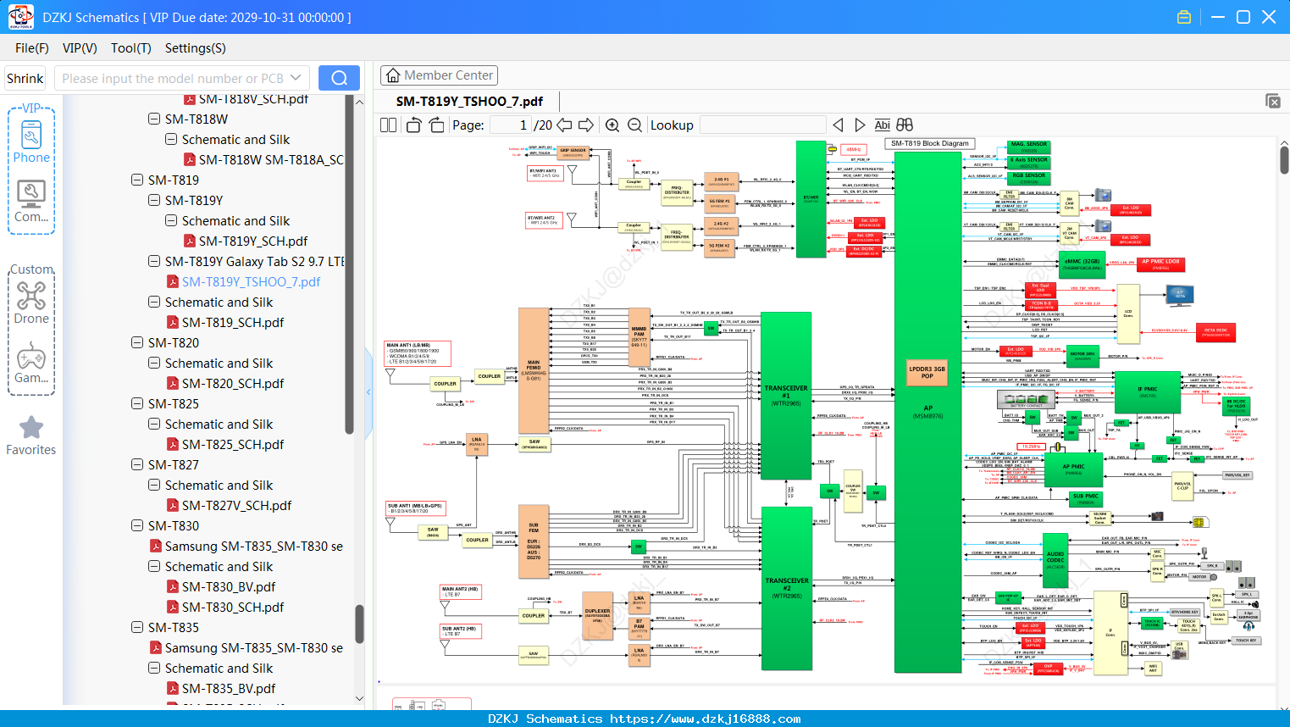The width and height of the screenshot is (1290, 727).
Task: Open SM-T819Y_TSHOO_7.pdf in tree
Action: 251,282
